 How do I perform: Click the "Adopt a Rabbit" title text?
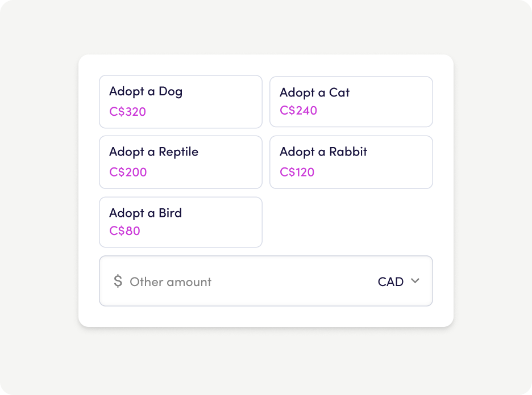pyautogui.click(x=323, y=152)
